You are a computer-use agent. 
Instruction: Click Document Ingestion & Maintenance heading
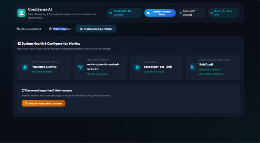coord(48,91)
